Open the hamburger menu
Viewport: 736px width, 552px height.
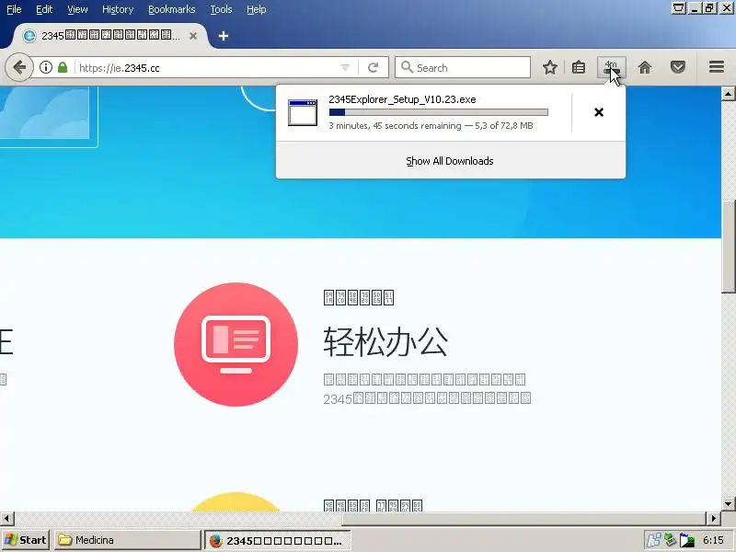[717, 67]
